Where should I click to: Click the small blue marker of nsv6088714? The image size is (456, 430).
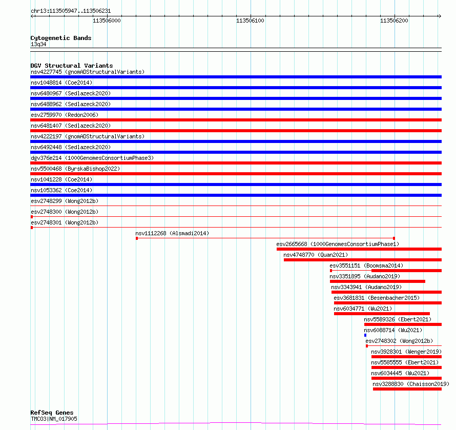(365, 335)
